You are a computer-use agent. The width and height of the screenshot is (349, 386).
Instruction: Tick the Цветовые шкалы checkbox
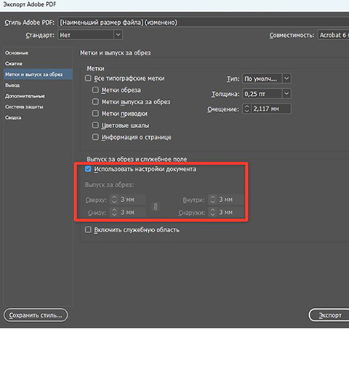coord(95,125)
